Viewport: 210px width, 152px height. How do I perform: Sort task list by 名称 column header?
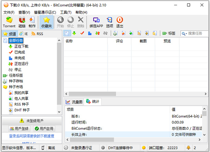point(86,41)
